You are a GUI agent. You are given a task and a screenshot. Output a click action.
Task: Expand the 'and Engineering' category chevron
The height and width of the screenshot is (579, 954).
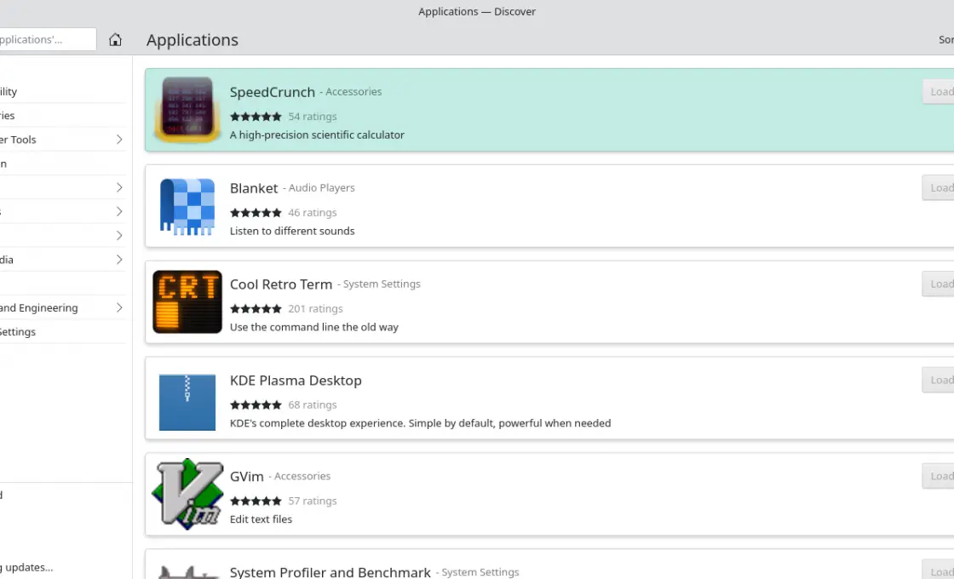coord(119,307)
